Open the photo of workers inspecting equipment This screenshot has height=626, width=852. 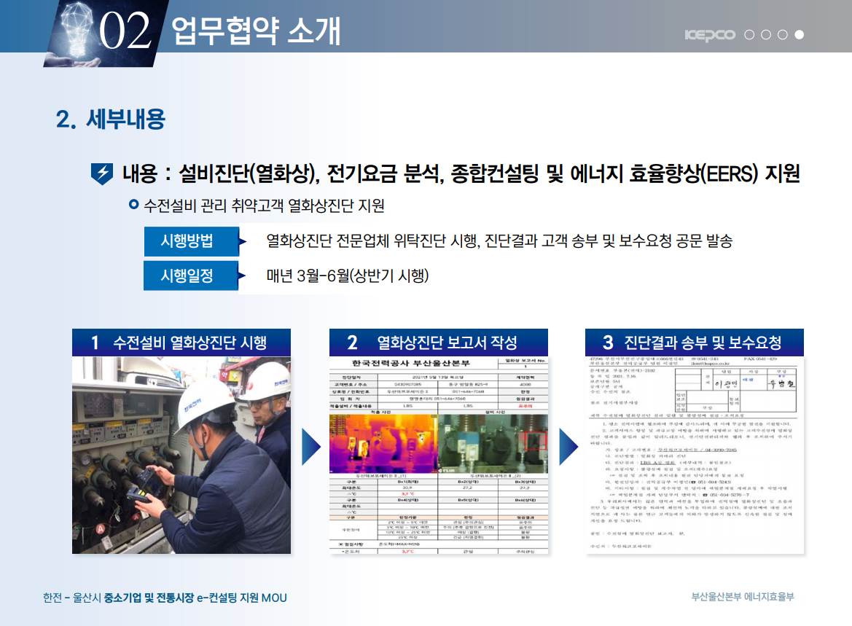click(181, 455)
